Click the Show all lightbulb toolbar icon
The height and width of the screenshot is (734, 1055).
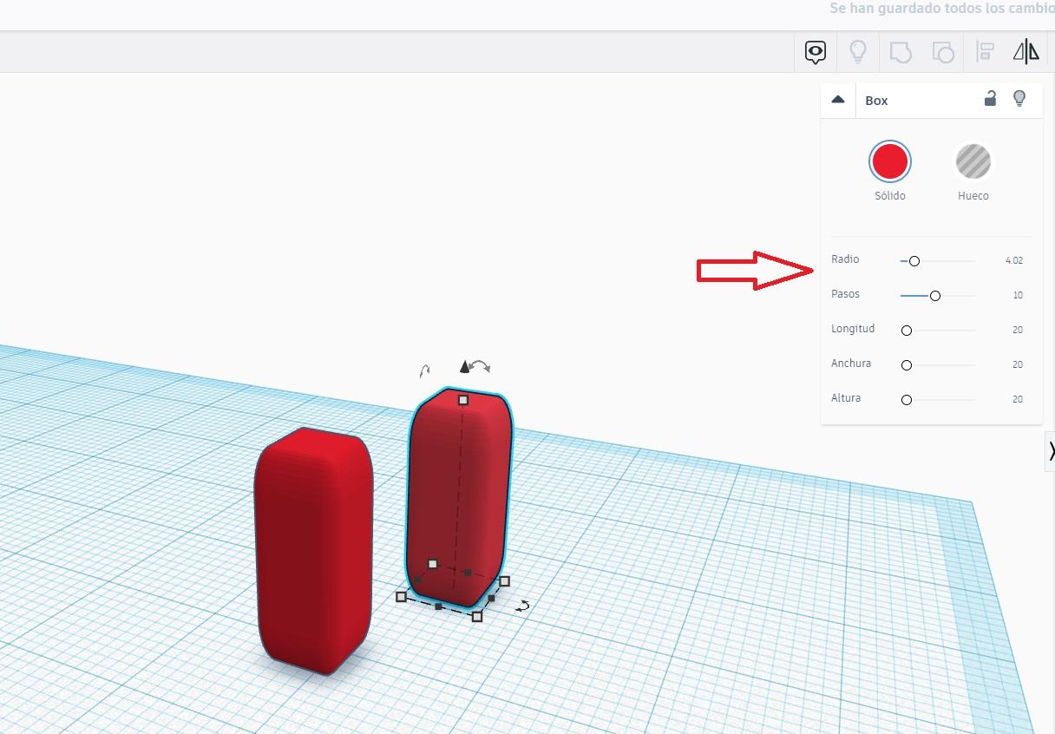(x=857, y=52)
